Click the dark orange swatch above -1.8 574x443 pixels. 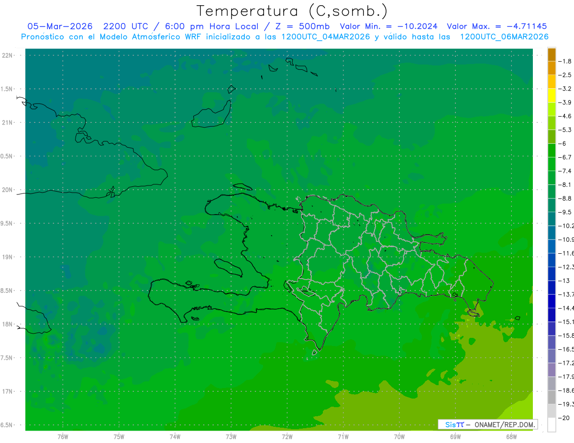[552, 54]
